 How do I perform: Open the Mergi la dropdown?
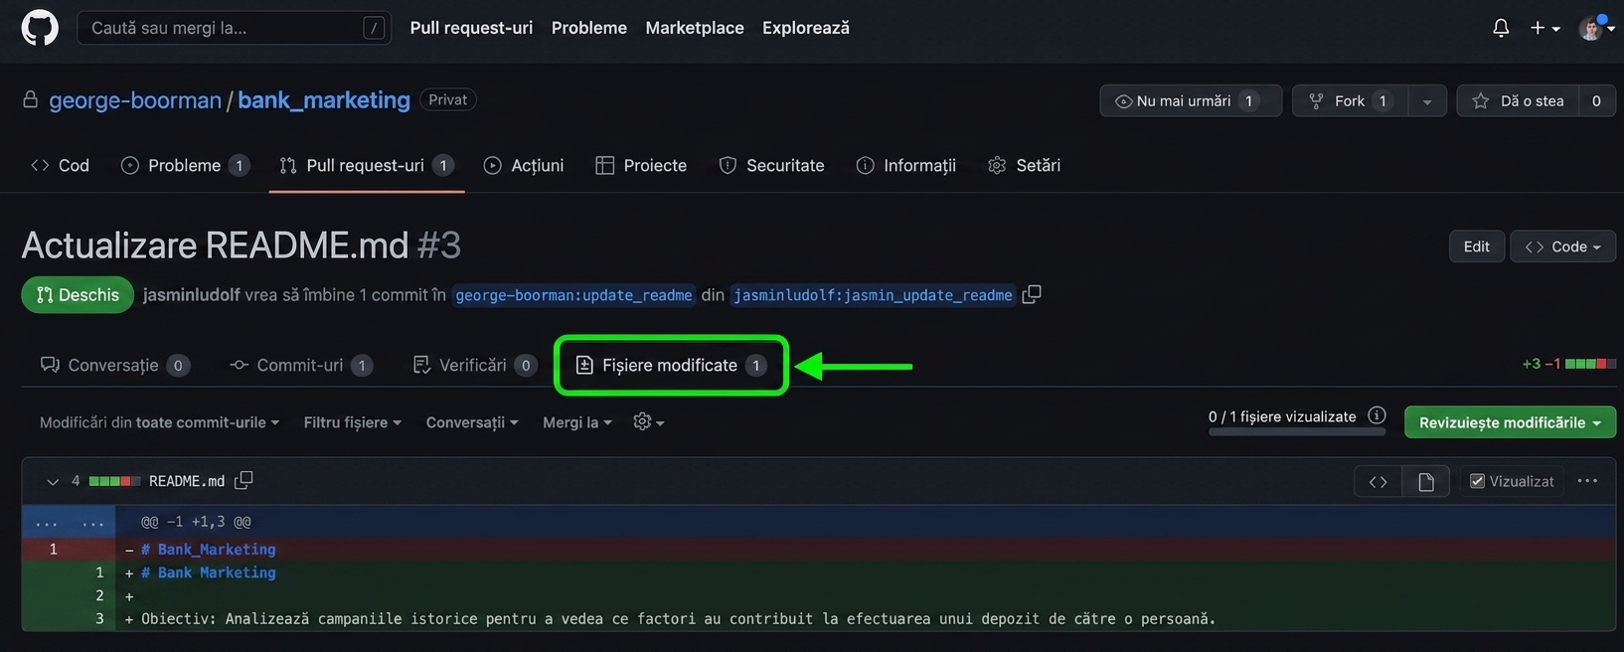[x=576, y=422]
